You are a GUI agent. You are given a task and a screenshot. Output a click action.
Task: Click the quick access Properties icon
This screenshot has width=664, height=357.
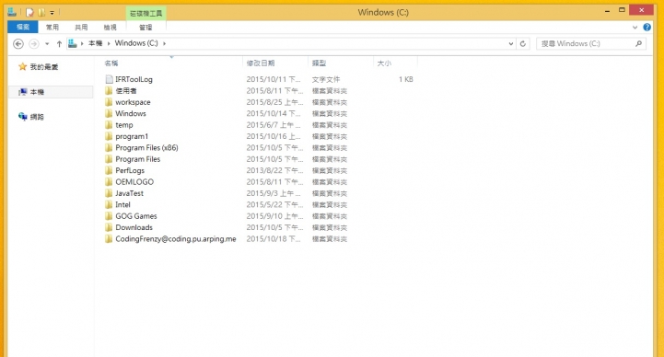29,13
